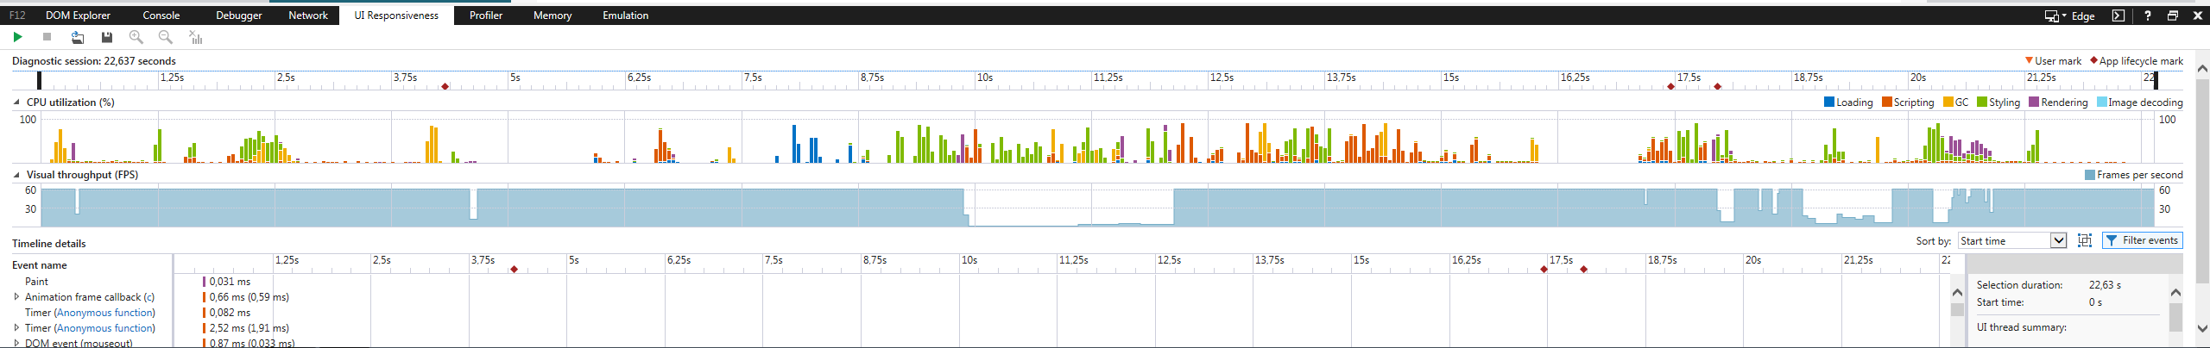
Task: Open Anonymous function link in the 0,082 ms Timer row
Action: (x=104, y=312)
